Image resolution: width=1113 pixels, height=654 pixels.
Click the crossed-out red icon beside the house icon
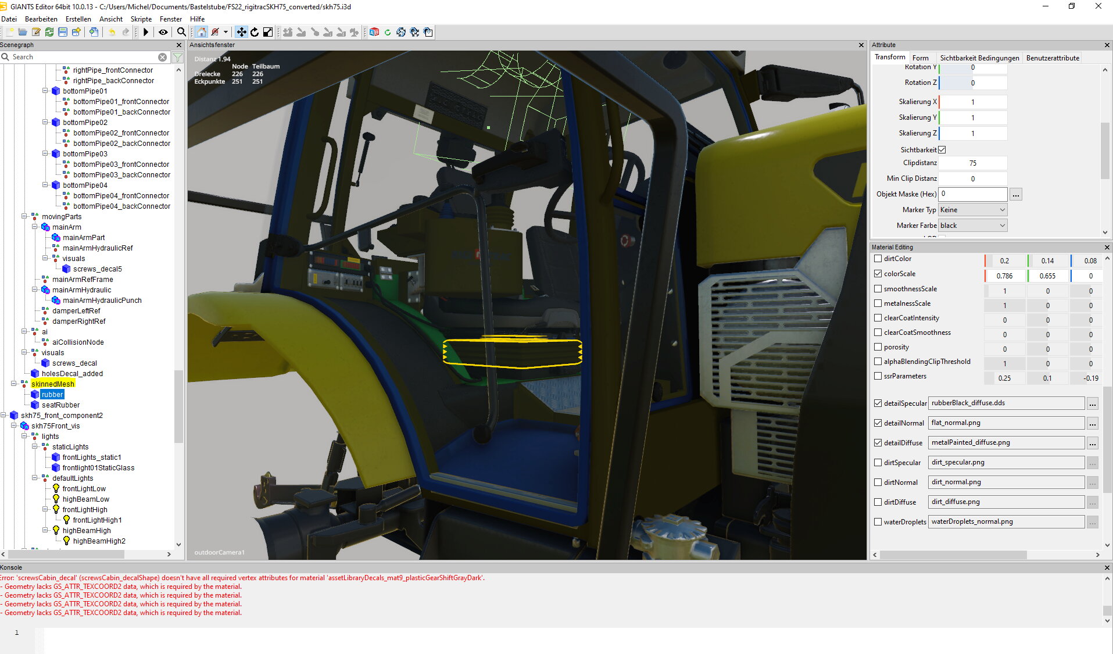pyautogui.click(x=215, y=32)
